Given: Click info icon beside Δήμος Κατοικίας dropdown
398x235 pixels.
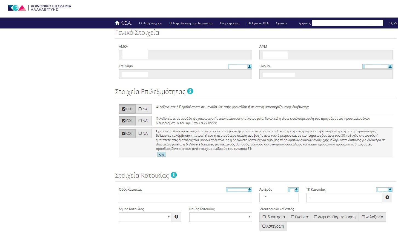Looking at the screenshot, I should tap(176, 217).
